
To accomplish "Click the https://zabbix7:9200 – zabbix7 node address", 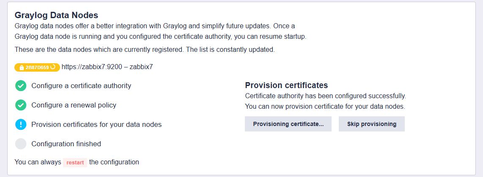I will point(107,67).
